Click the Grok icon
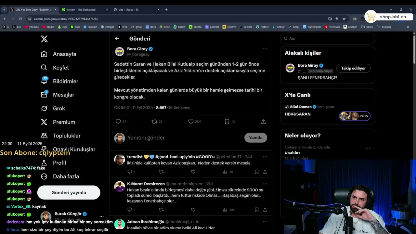Viewport: 416px width, 234px height. pos(44,109)
